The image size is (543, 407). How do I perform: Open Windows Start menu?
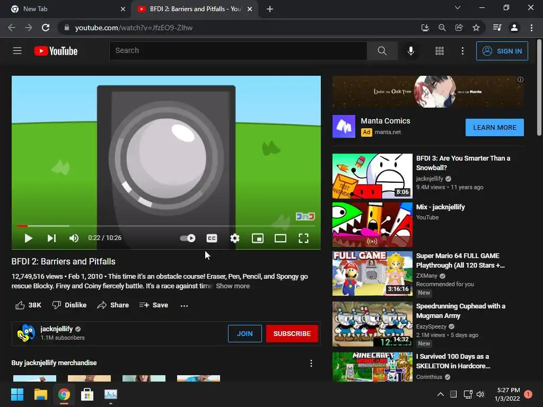pos(17,394)
